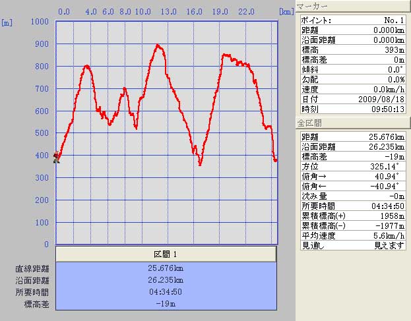
Task: Click the marker 沿面距離 0.000km row
Action: 353,40
